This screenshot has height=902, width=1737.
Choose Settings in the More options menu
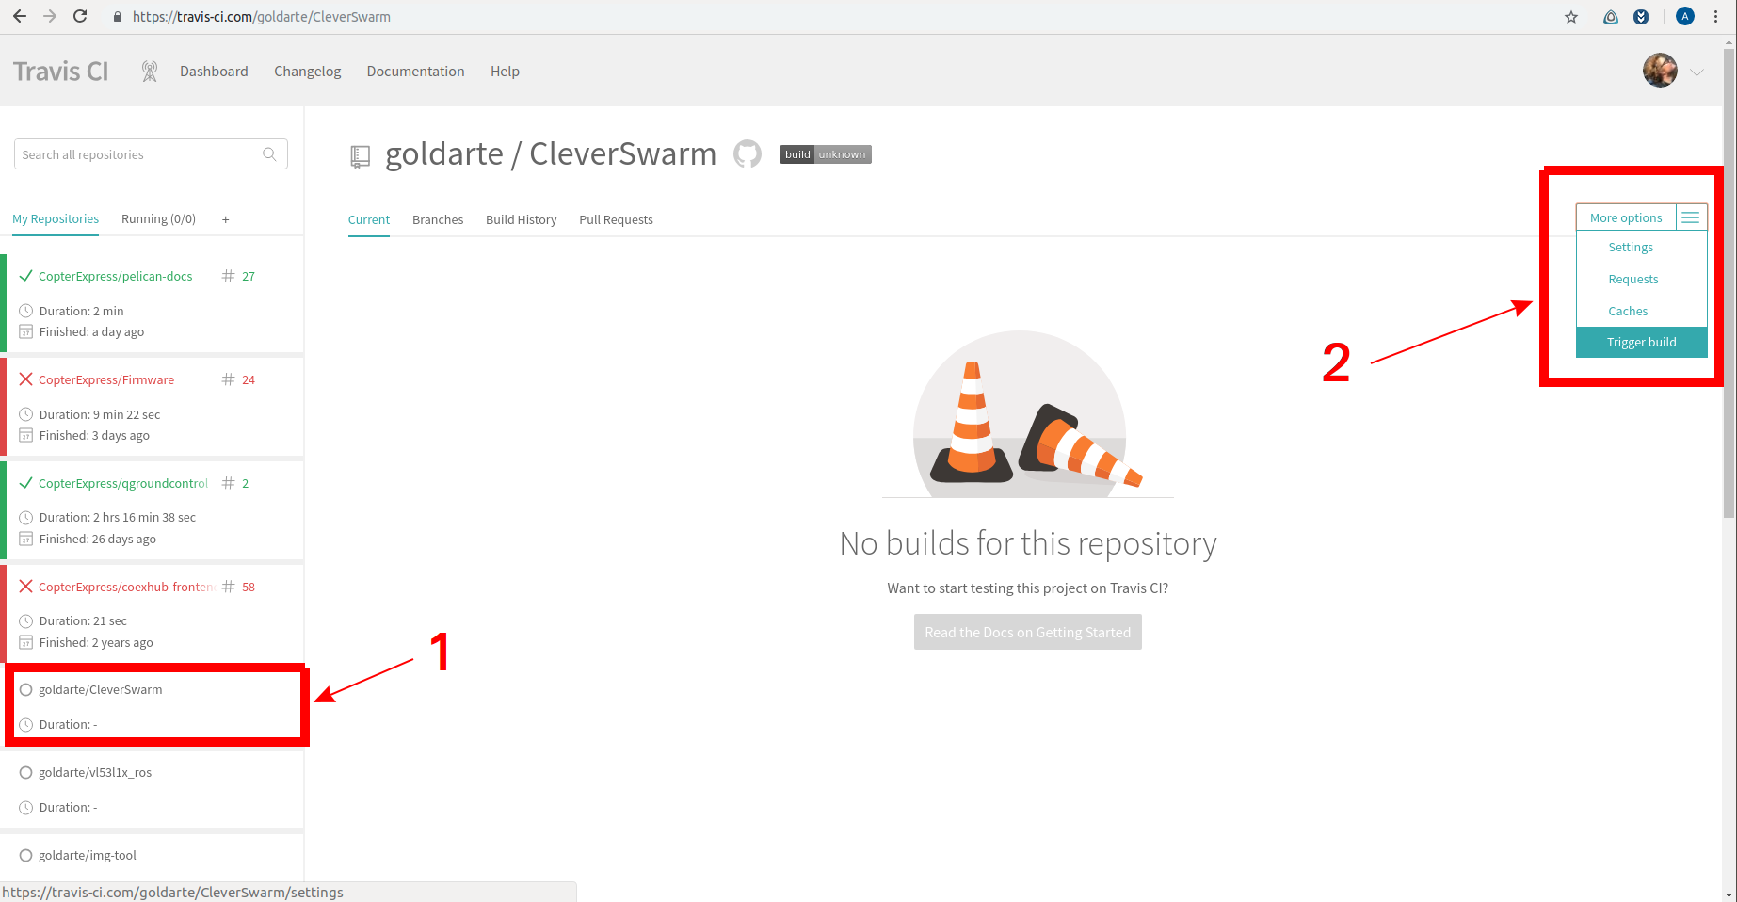click(x=1631, y=247)
